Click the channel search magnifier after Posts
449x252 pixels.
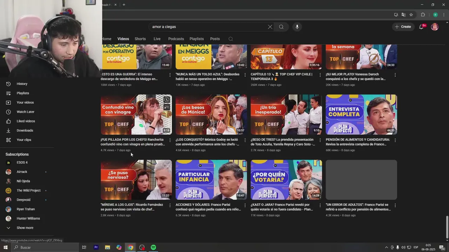(x=230, y=39)
